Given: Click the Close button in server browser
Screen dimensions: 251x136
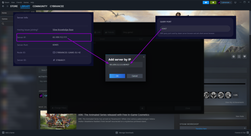Looking at the screenshot, I should pyautogui.click(x=188, y=108).
